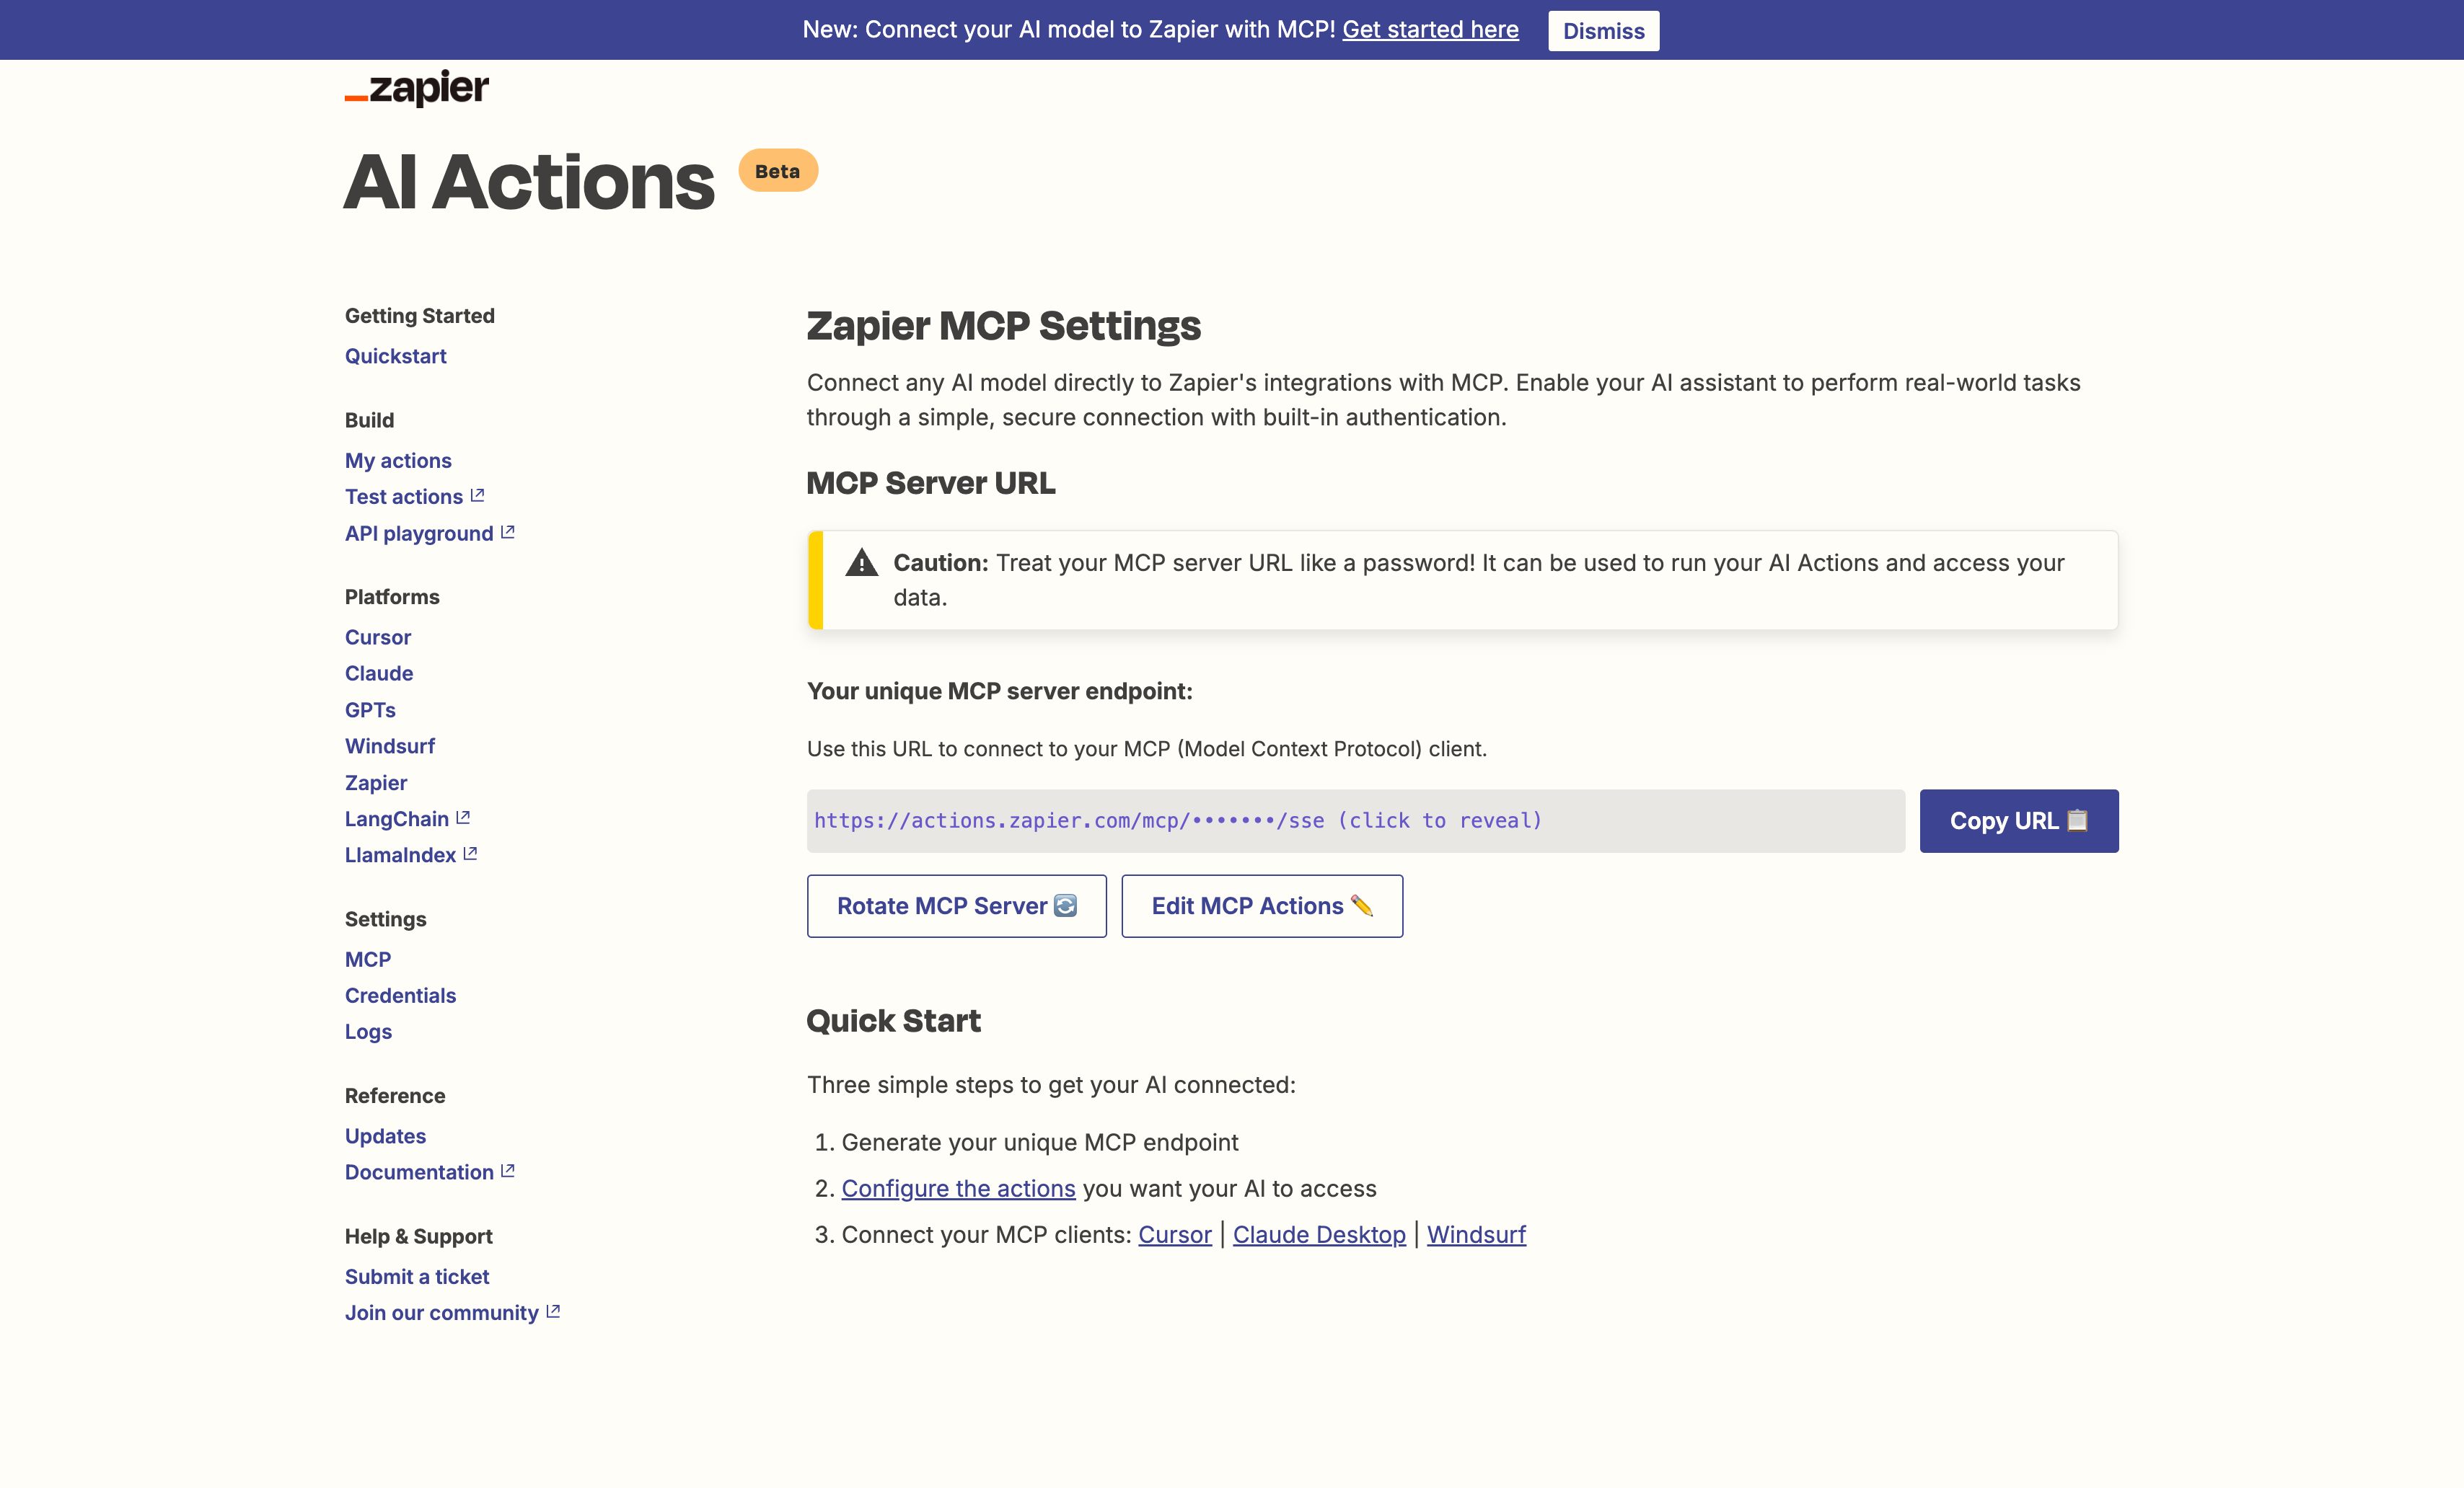Viewport: 2464px width, 1488px height.
Task: Go to Credentials settings page
Action: [x=400, y=996]
